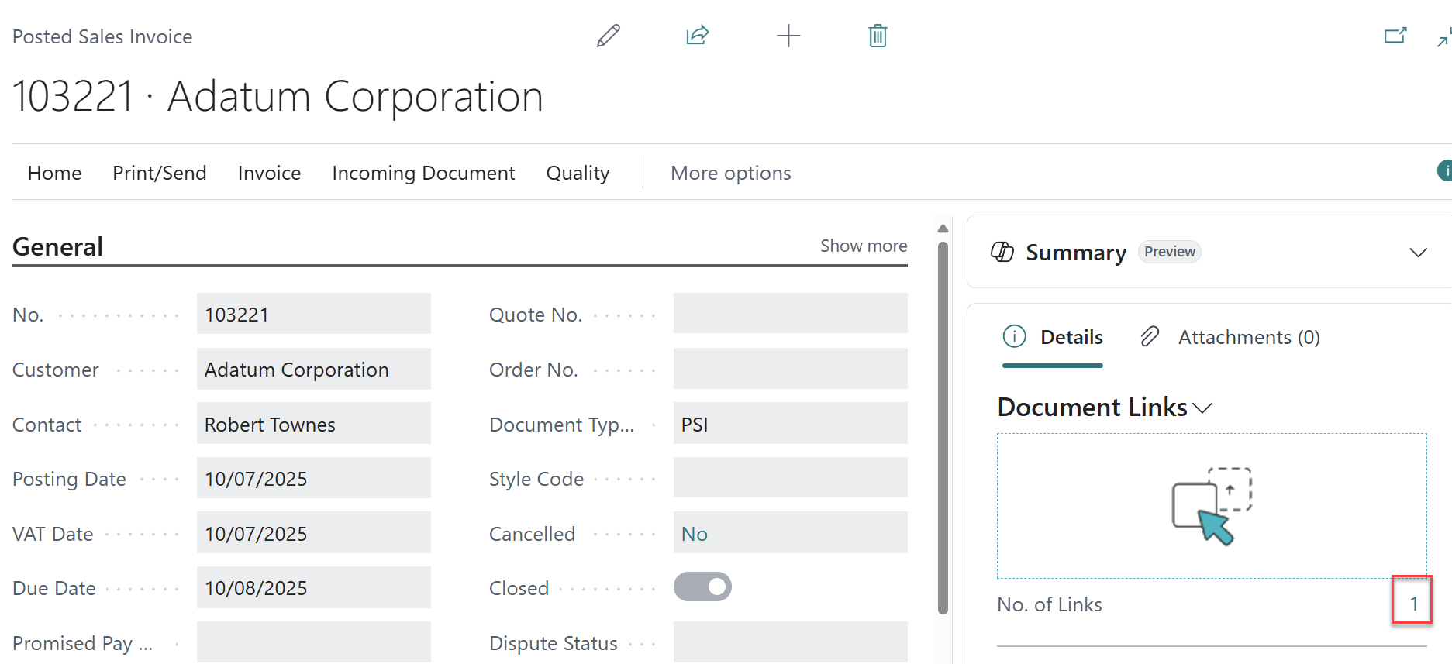Click the Promised Pay date field
The image size is (1452, 664).
pyautogui.click(x=314, y=642)
